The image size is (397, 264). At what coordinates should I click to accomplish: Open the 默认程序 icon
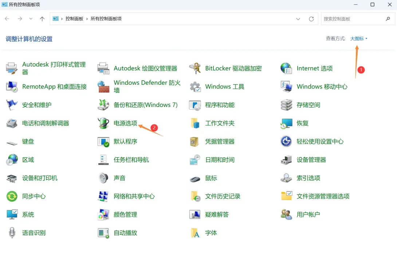pos(103,141)
